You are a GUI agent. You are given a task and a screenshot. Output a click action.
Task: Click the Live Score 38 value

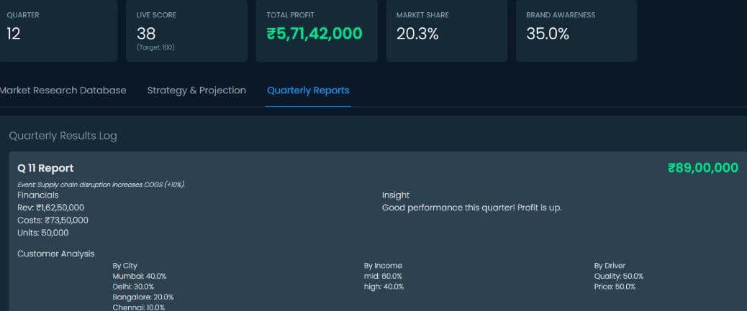[146, 34]
